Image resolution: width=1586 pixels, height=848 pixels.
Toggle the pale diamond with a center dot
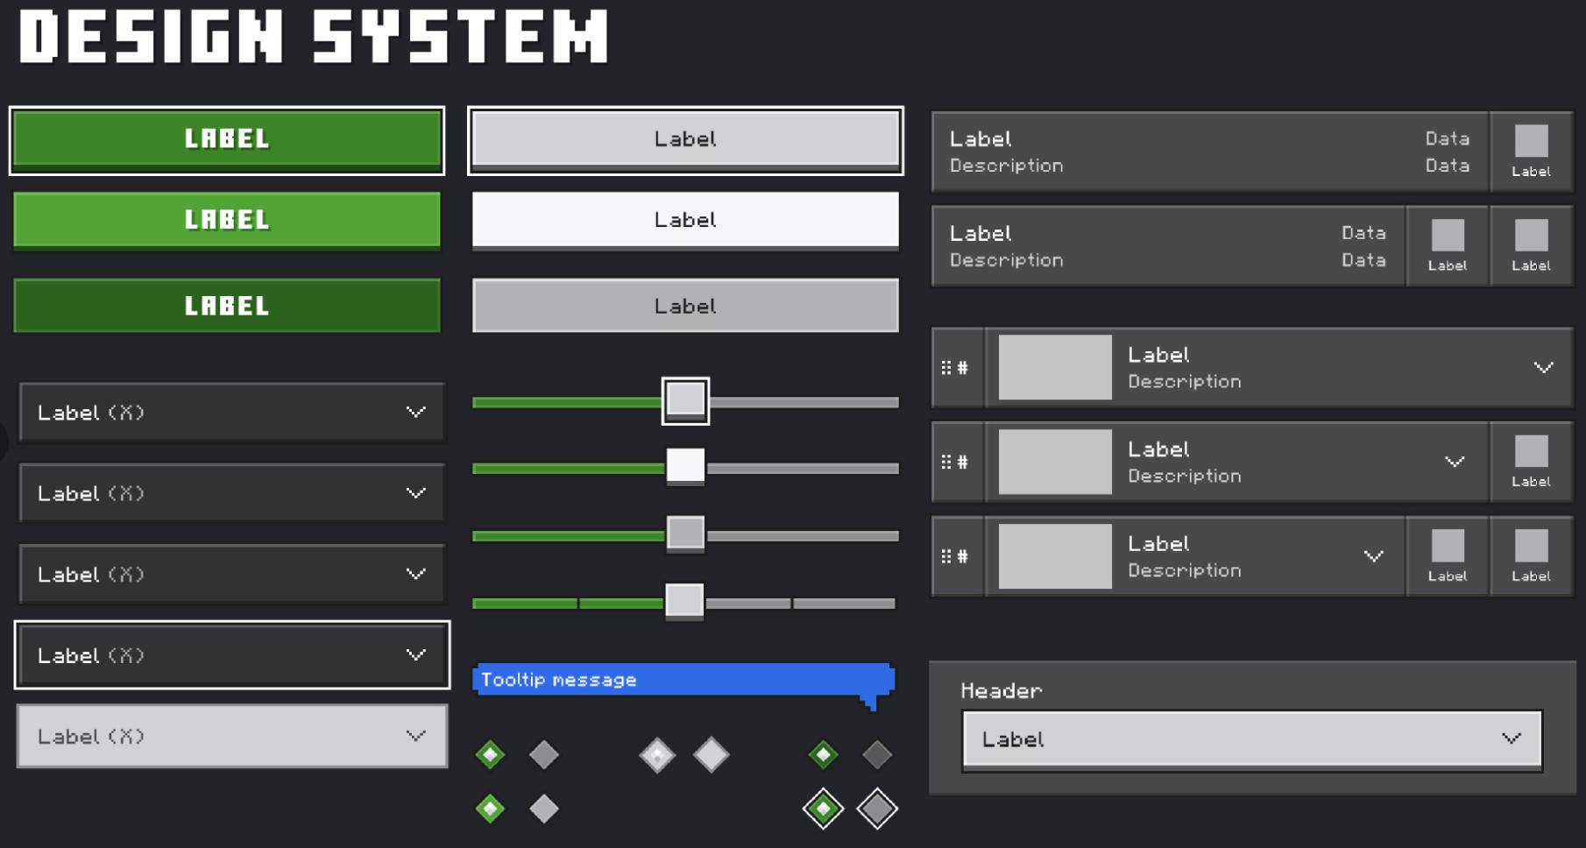coord(657,755)
